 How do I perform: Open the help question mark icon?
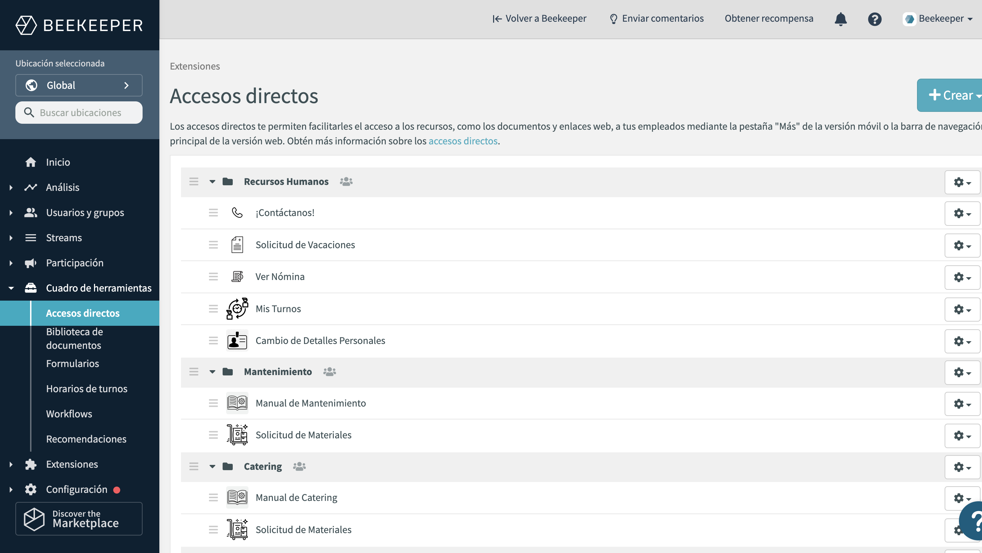point(874,19)
